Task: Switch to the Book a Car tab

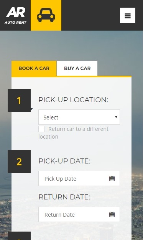Action: 34,68
